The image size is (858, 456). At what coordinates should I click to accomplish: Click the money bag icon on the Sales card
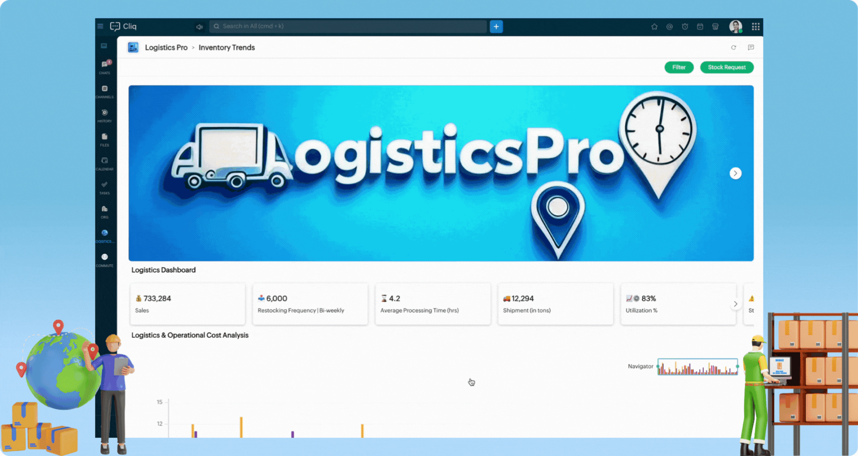[138, 298]
